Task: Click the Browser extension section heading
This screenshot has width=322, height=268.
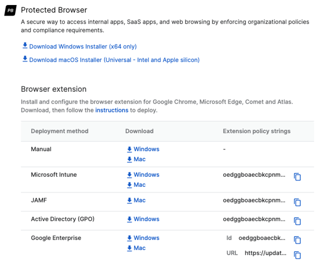Action: click(54, 89)
